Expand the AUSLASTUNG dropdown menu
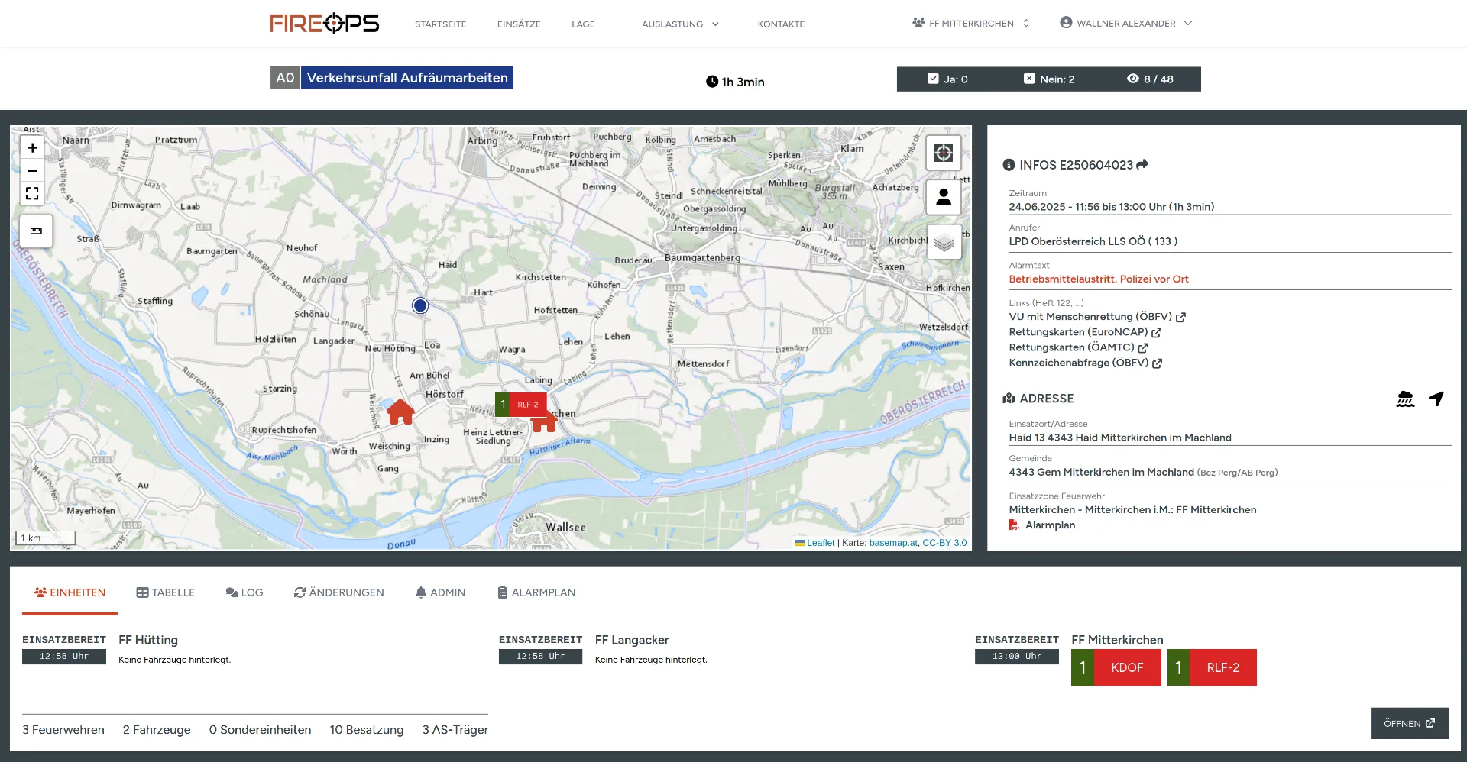The height and width of the screenshot is (762, 1467). click(x=680, y=24)
